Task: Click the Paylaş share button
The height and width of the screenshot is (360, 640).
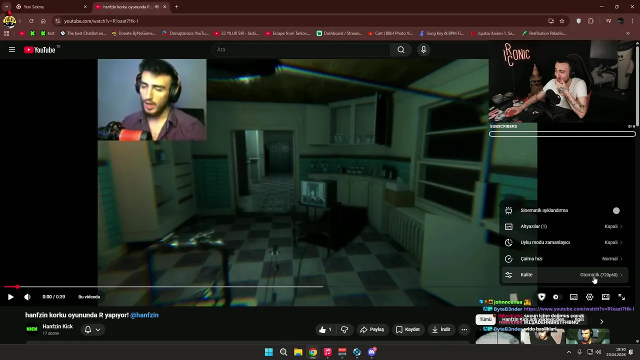Action: coord(372,329)
